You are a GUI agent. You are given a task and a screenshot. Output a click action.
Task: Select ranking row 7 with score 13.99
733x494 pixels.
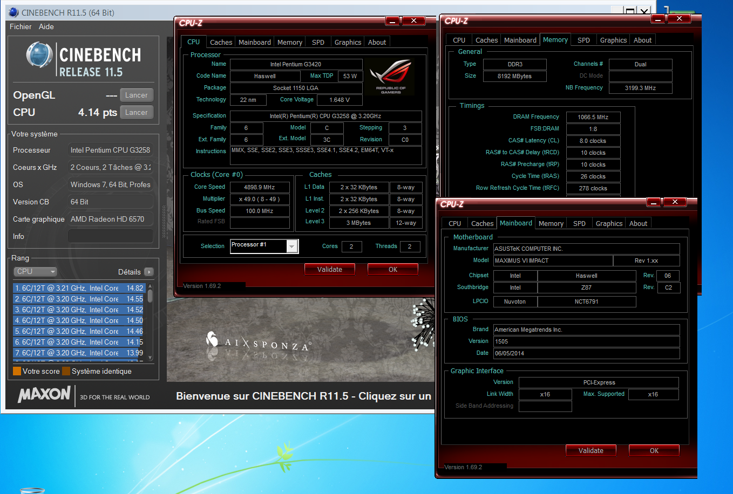pos(79,353)
